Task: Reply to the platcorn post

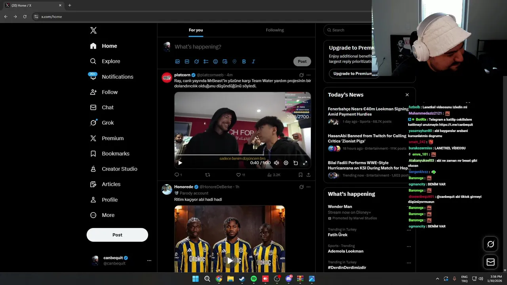Action: tap(177, 175)
